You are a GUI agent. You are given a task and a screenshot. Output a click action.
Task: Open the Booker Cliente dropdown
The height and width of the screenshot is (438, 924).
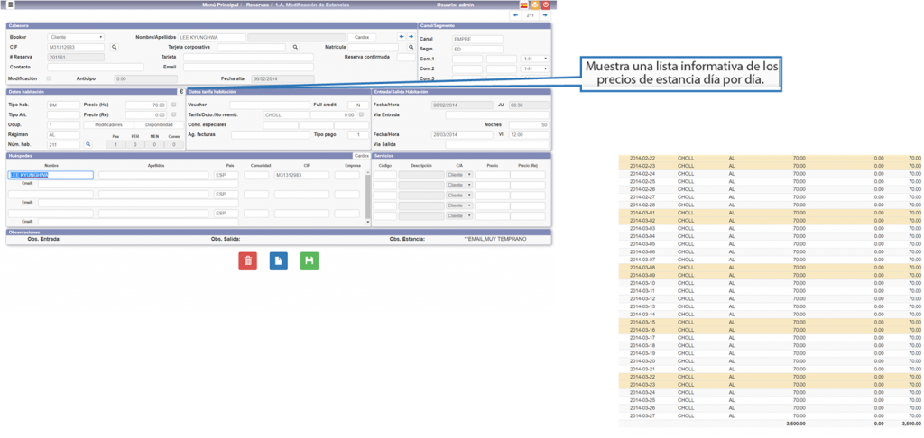76,37
